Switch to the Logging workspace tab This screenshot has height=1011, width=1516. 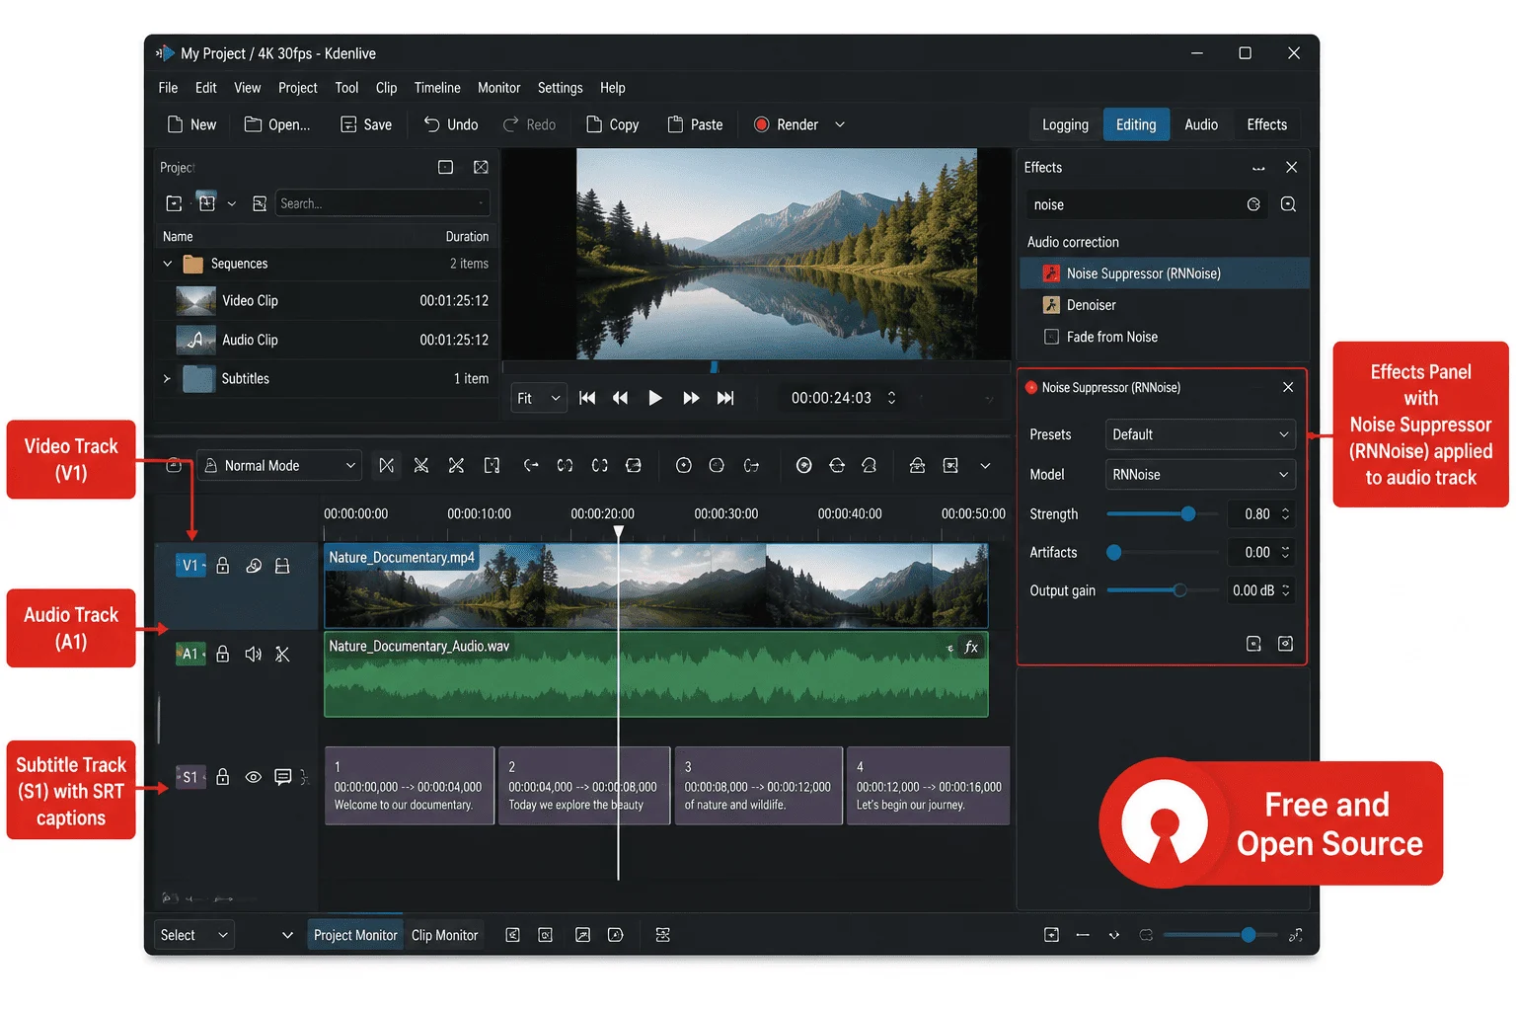(x=1065, y=124)
